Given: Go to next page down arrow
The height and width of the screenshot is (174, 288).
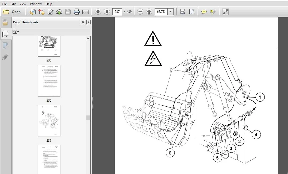Looking at the screenshot, I should (107, 12).
